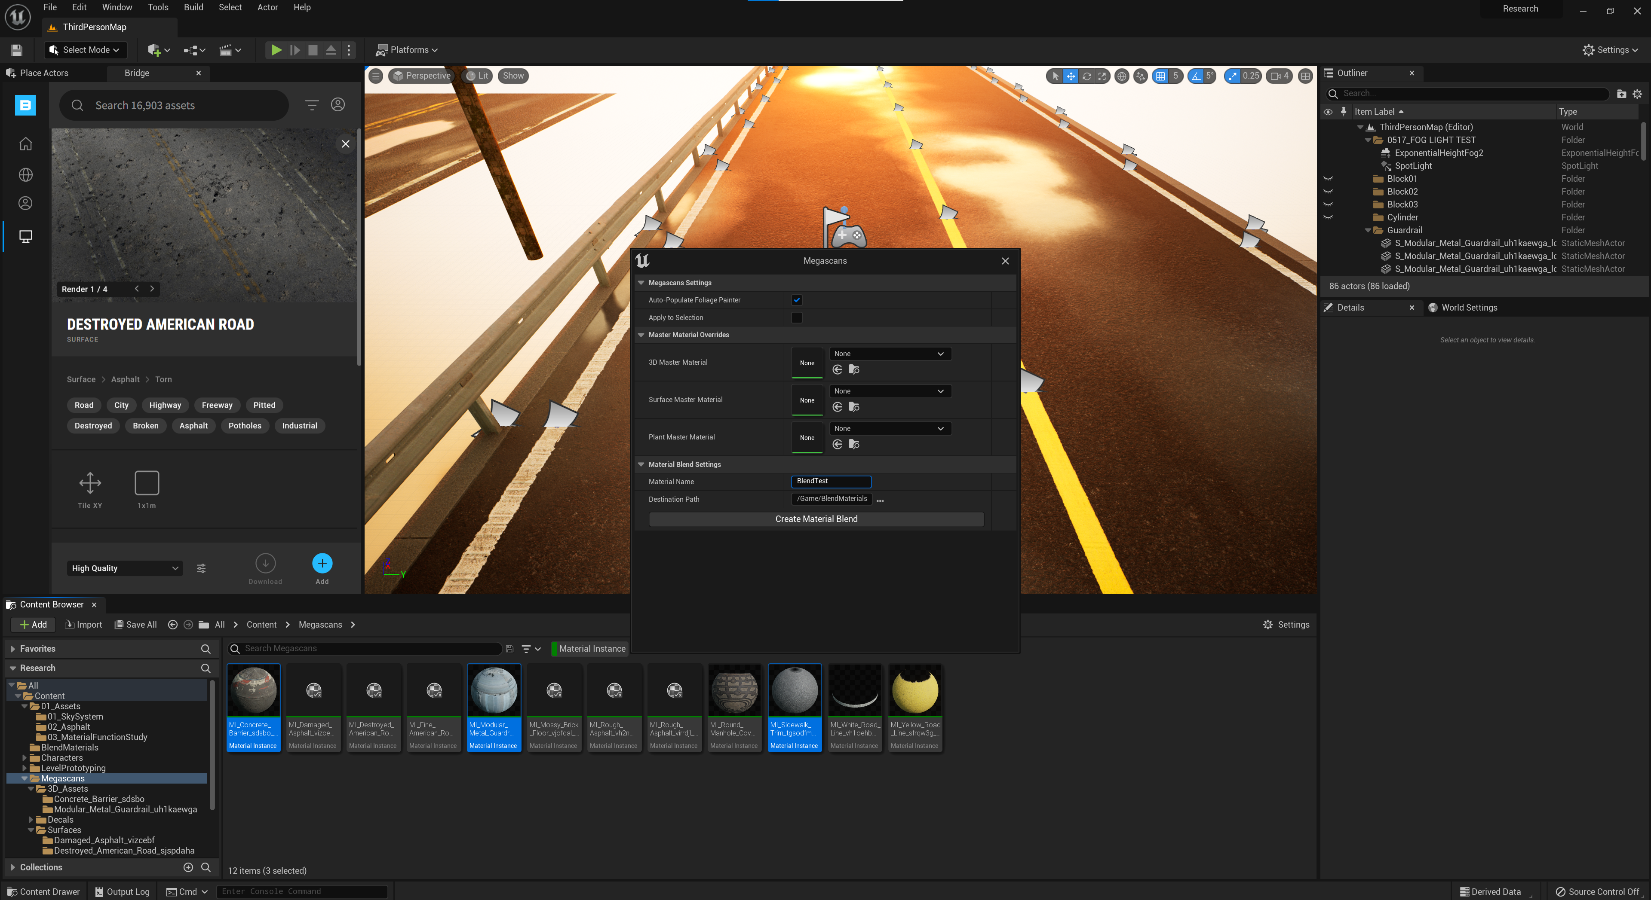1651x900 pixels.
Task: Activate the translate (move) gizmo tool
Action: point(1071,76)
